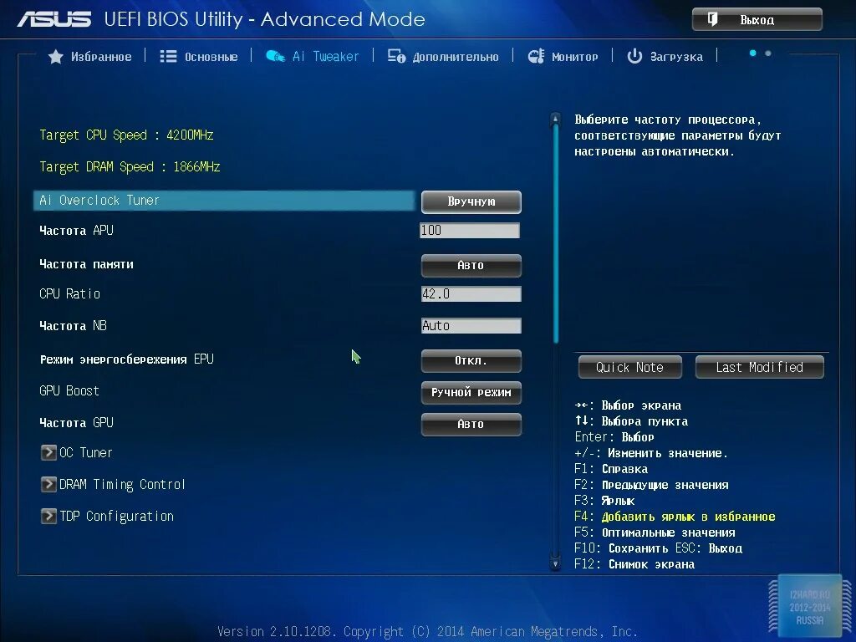
Task: Select the Частота GPU label
Action: point(76,422)
